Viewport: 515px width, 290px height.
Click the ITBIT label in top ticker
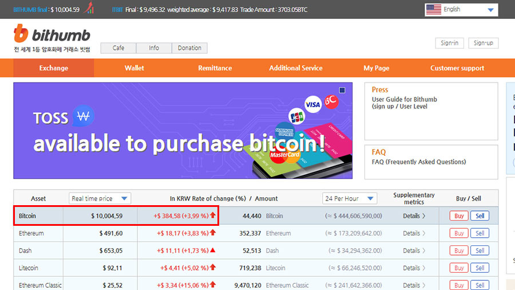click(x=117, y=10)
